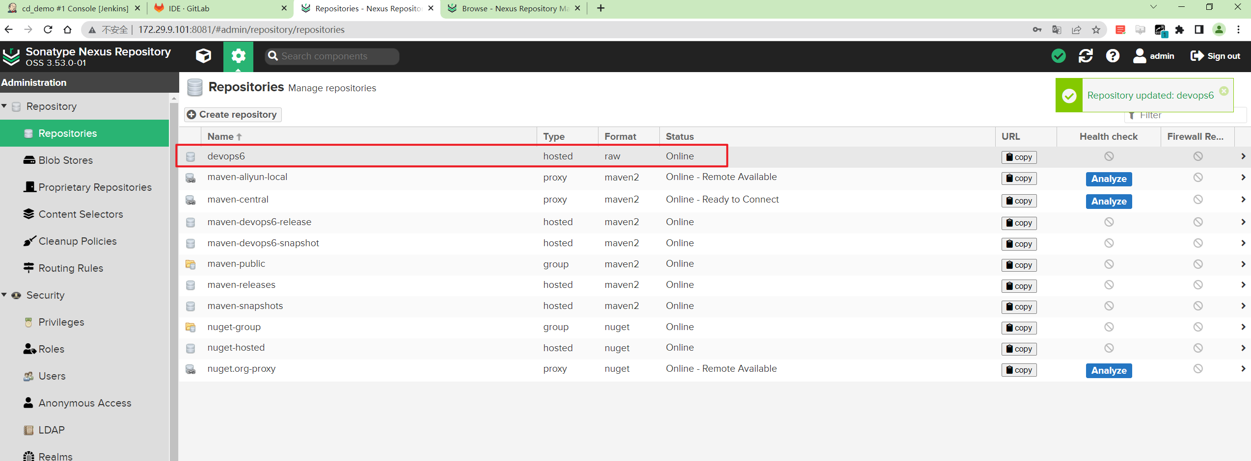The image size is (1251, 461).
Task: Switch to Browse - Nexus Repository tab
Action: [x=514, y=8]
